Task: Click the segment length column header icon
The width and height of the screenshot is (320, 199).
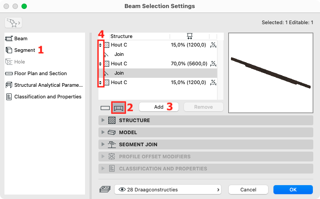Action: (x=190, y=36)
